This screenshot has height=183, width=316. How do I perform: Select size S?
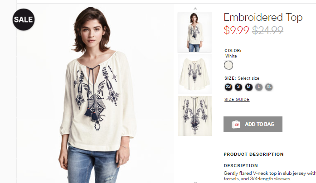(x=238, y=87)
